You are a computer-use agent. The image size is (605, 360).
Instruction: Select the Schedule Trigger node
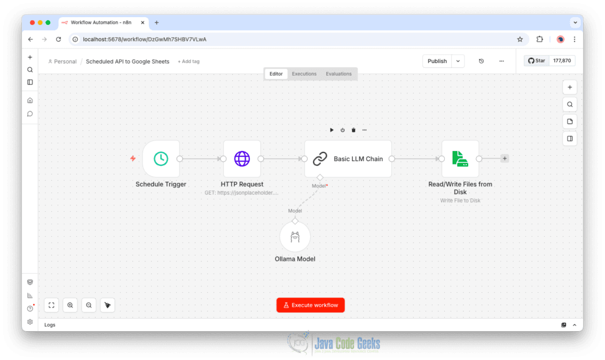pyautogui.click(x=161, y=158)
